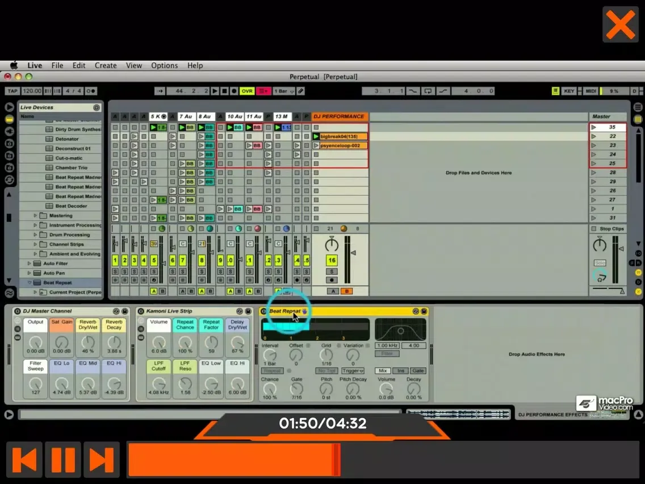Enable KEY map mode
The height and width of the screenshot is (484, 645).
click(x=569, y=91)
